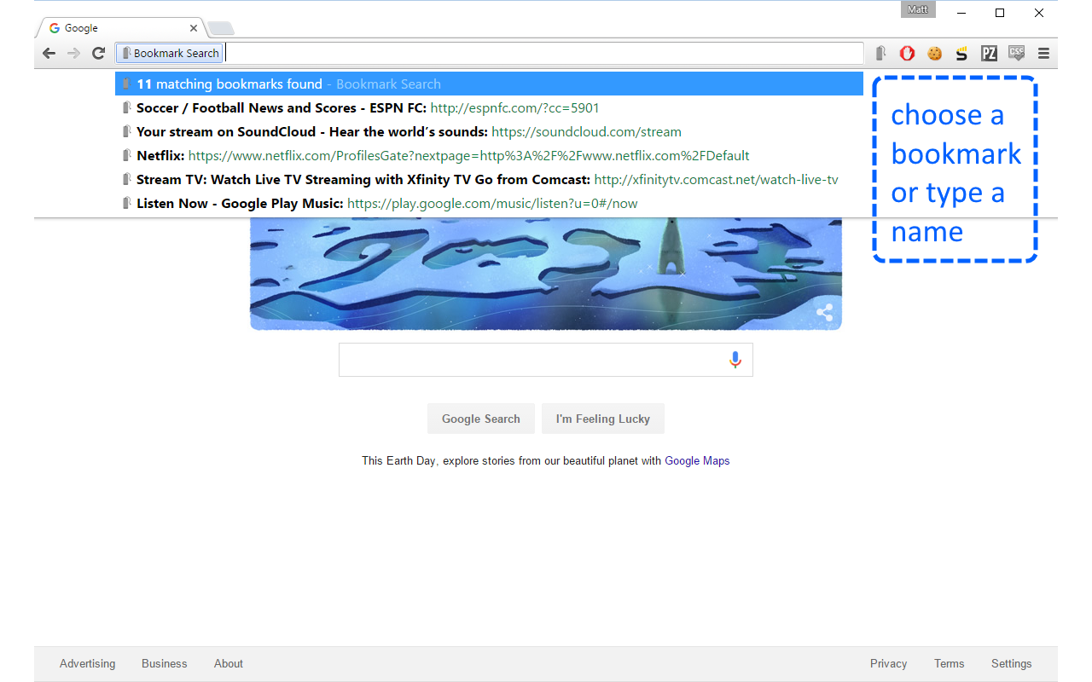
Task: Open the AdBlock red stop-hand extension
Action: pos(908,54)
